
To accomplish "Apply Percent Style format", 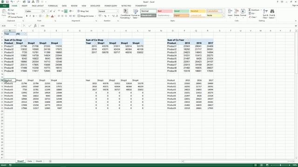I will tap(105, 16).
